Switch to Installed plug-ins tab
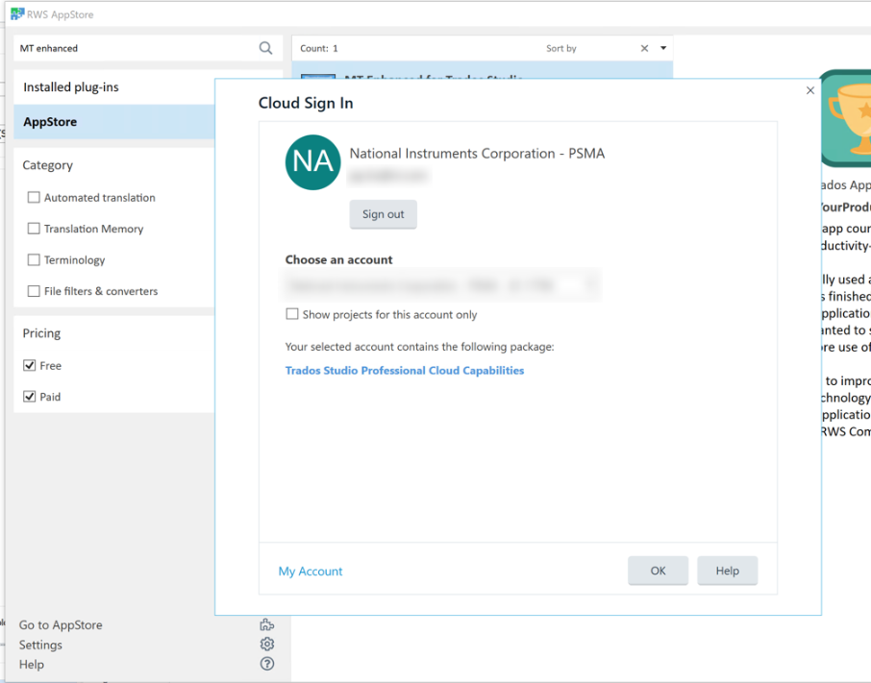Viewport: 871px width, 683px height. coord(114,87)
